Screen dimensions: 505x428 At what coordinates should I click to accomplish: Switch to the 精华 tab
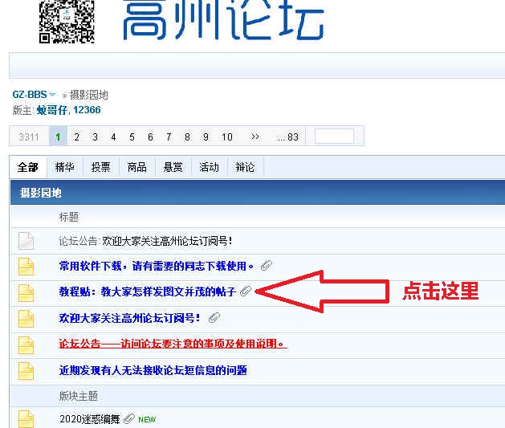coord(65,167)
